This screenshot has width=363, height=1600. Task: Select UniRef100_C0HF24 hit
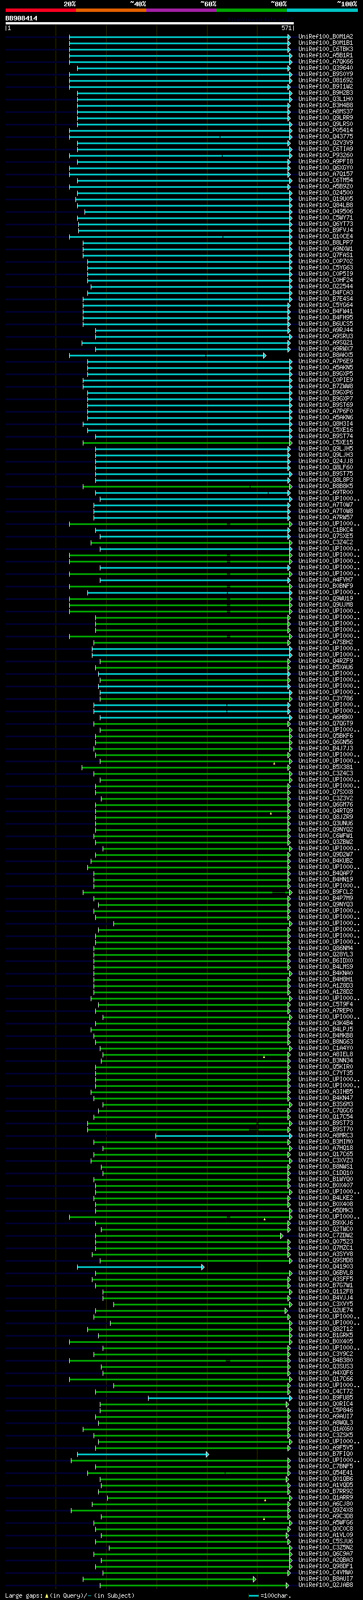point(326,280)
